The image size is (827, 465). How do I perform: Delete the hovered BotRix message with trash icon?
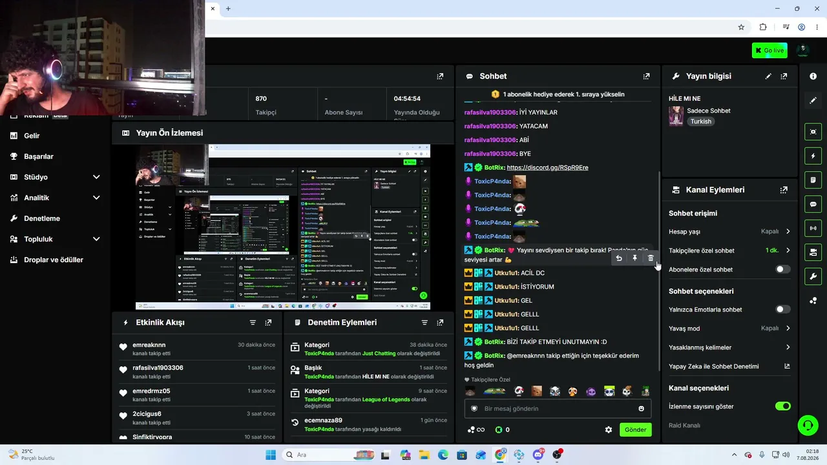(651, 258)
